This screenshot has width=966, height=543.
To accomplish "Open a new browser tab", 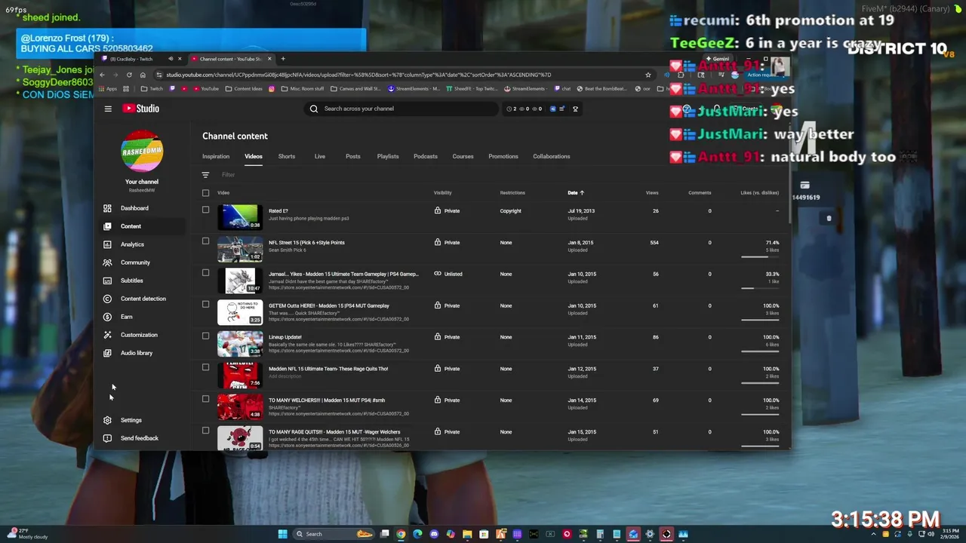I will pos(283,59).
